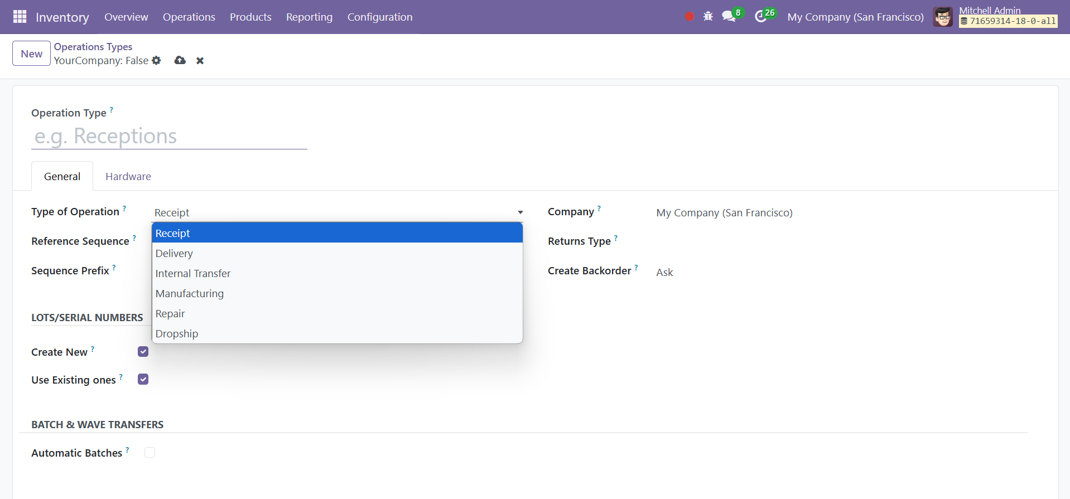Click the New button
1070x499 pixels.
(x=32, y=54)
